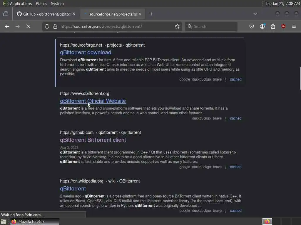
Task: Open the Firefox account icon
Action: tap(262, 26)
